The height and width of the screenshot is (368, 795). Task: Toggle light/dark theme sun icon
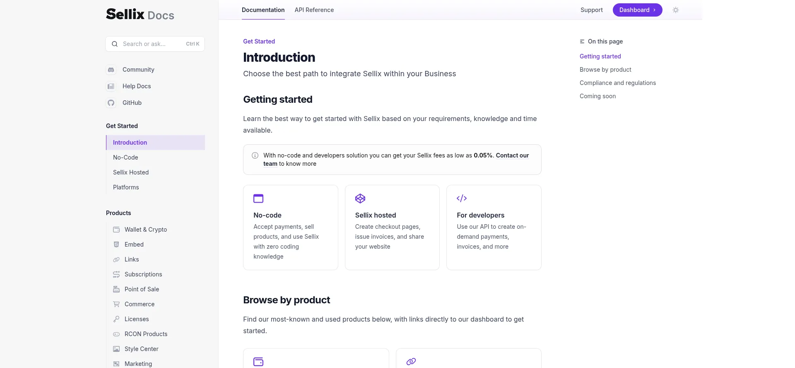[676, 10]
